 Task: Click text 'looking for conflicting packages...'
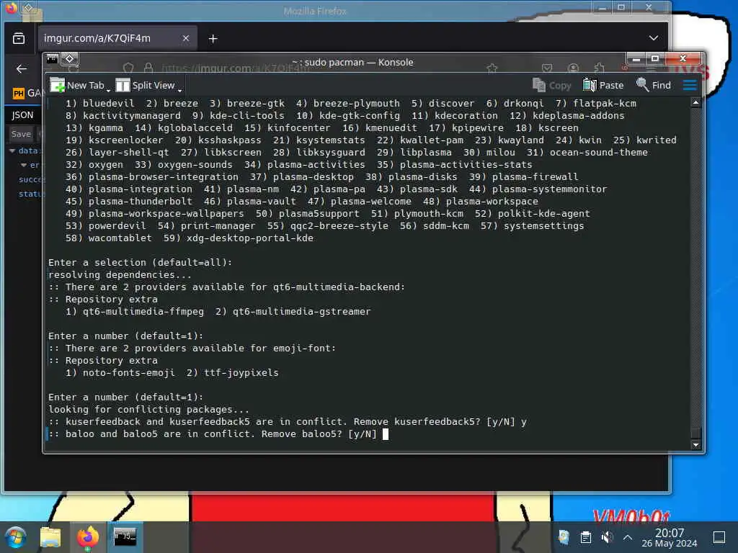point(148,409)
